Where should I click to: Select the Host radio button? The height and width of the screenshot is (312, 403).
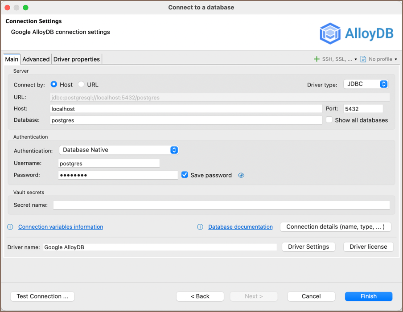click(x=54, y=84)
